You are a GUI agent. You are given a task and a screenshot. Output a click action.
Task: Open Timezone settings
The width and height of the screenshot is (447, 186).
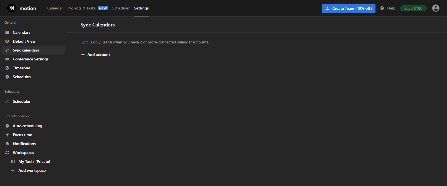[33, 68]
